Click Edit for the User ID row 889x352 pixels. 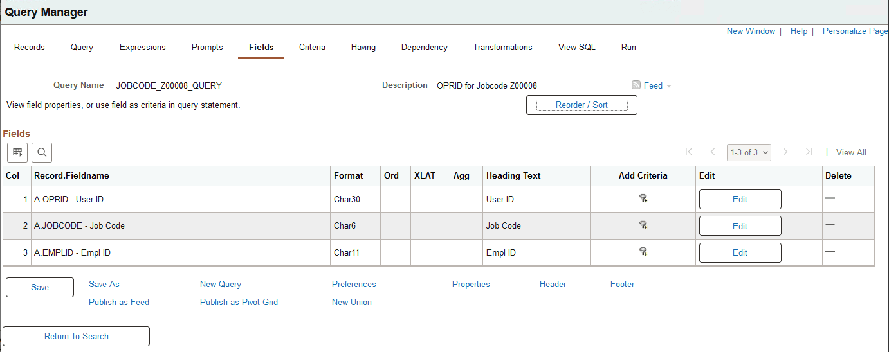740,199
